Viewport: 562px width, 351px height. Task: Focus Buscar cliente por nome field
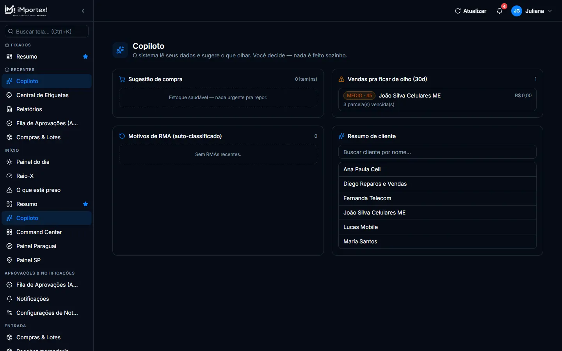pos(437,152)
